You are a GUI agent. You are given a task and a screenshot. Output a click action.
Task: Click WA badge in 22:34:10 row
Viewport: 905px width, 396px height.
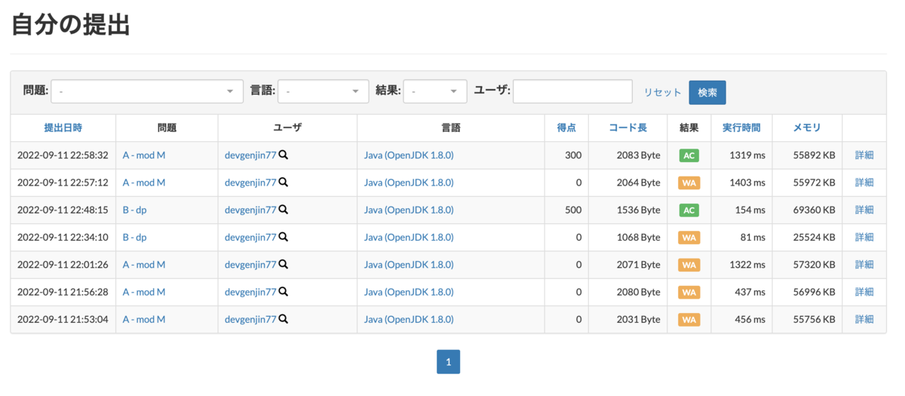coord(689,237)
